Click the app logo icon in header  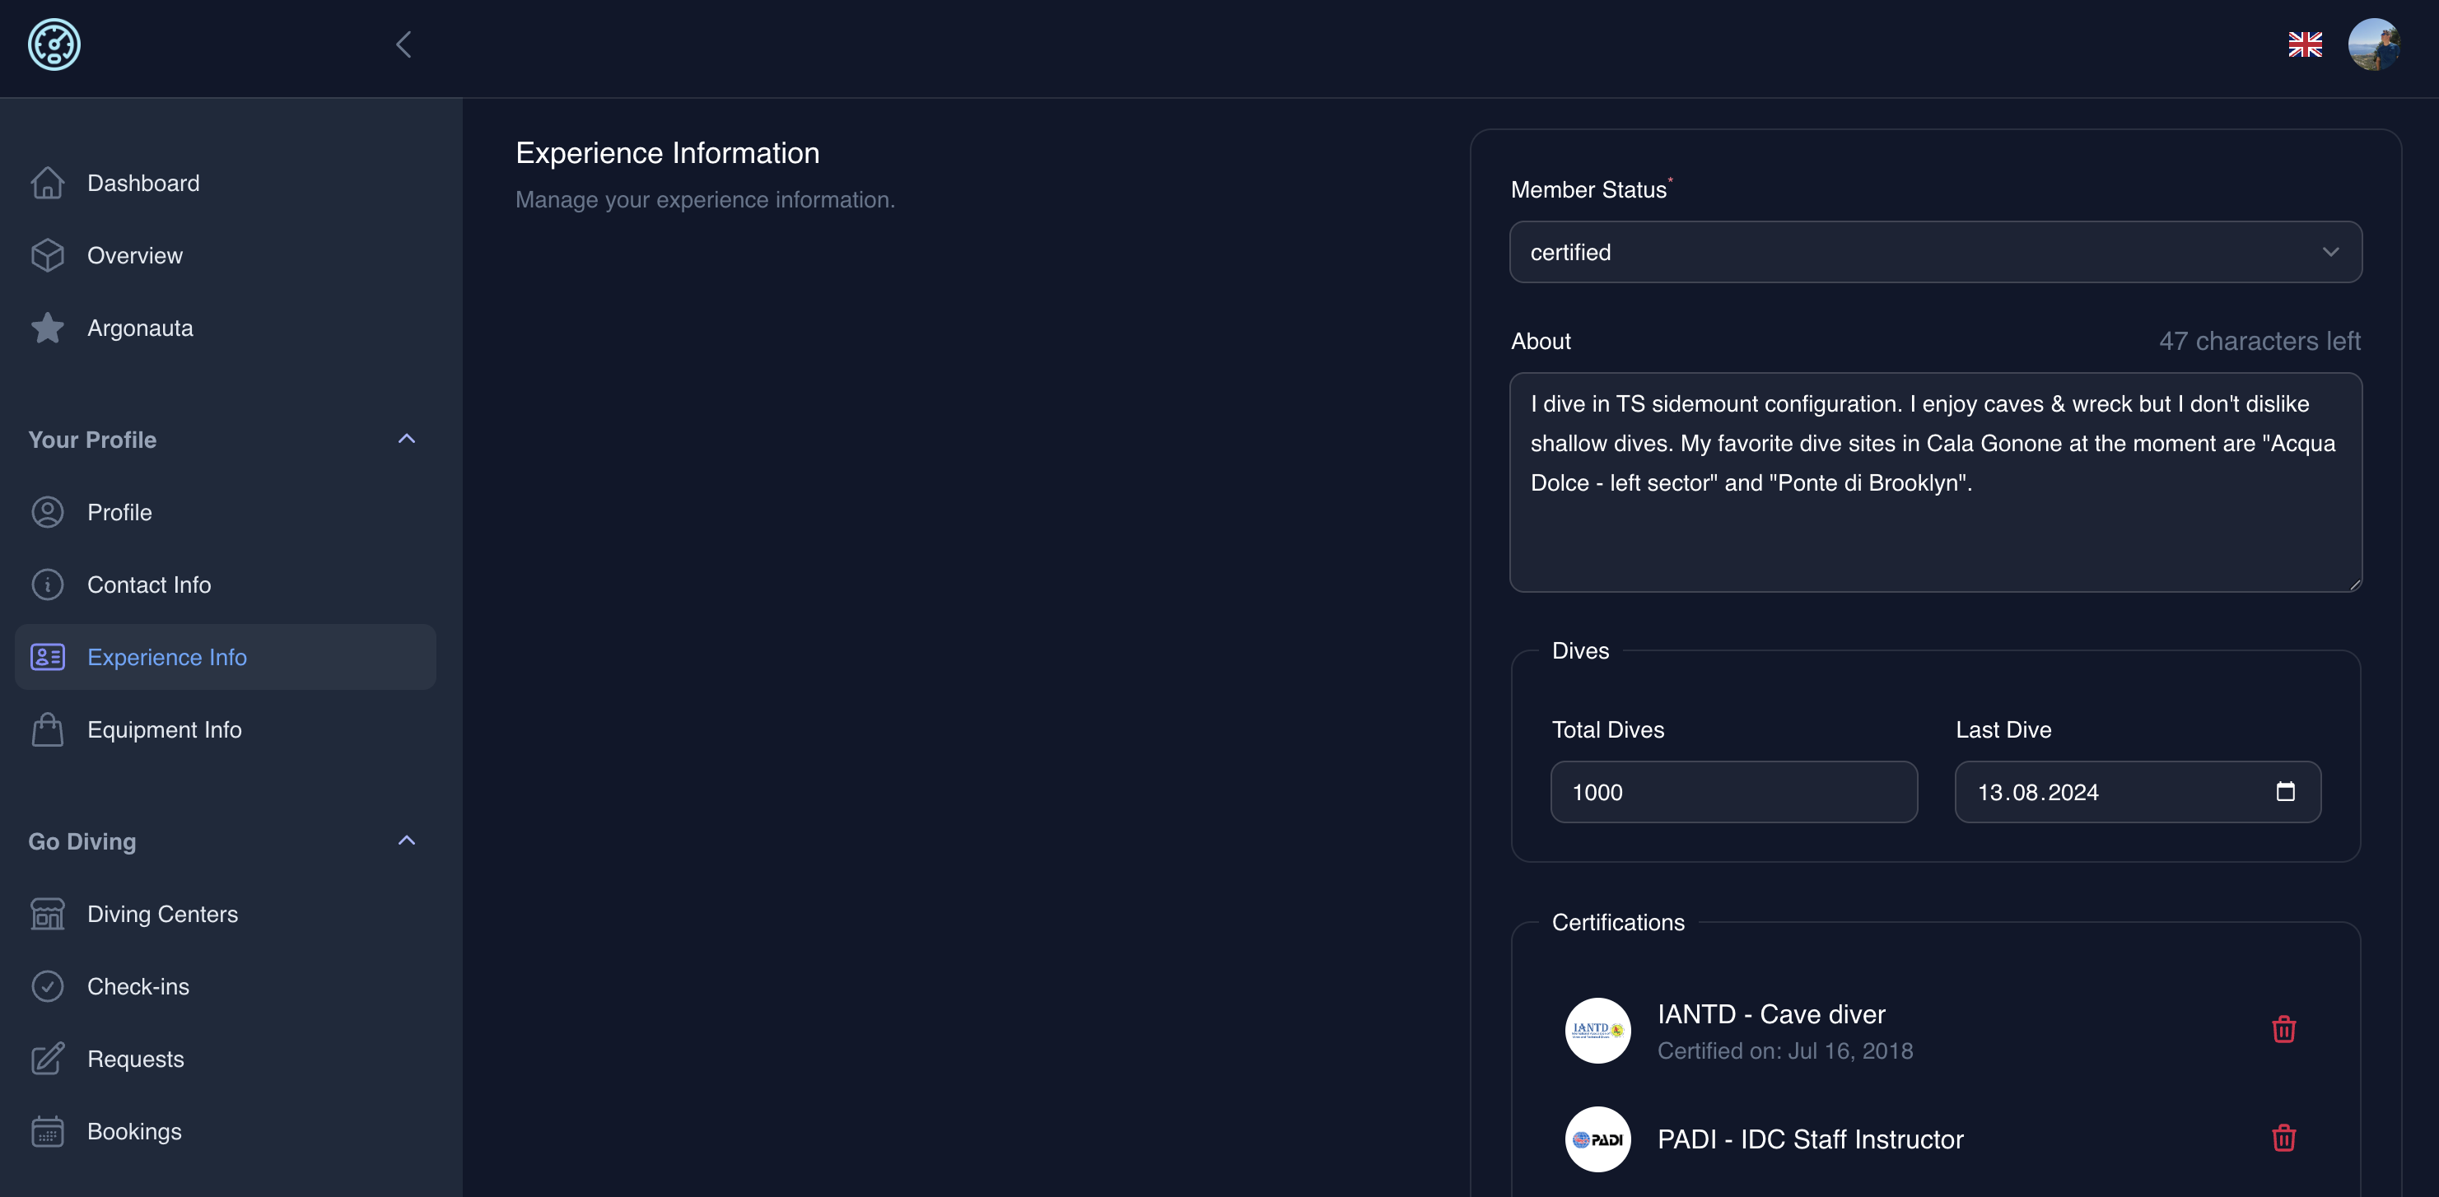coord(54,44)
